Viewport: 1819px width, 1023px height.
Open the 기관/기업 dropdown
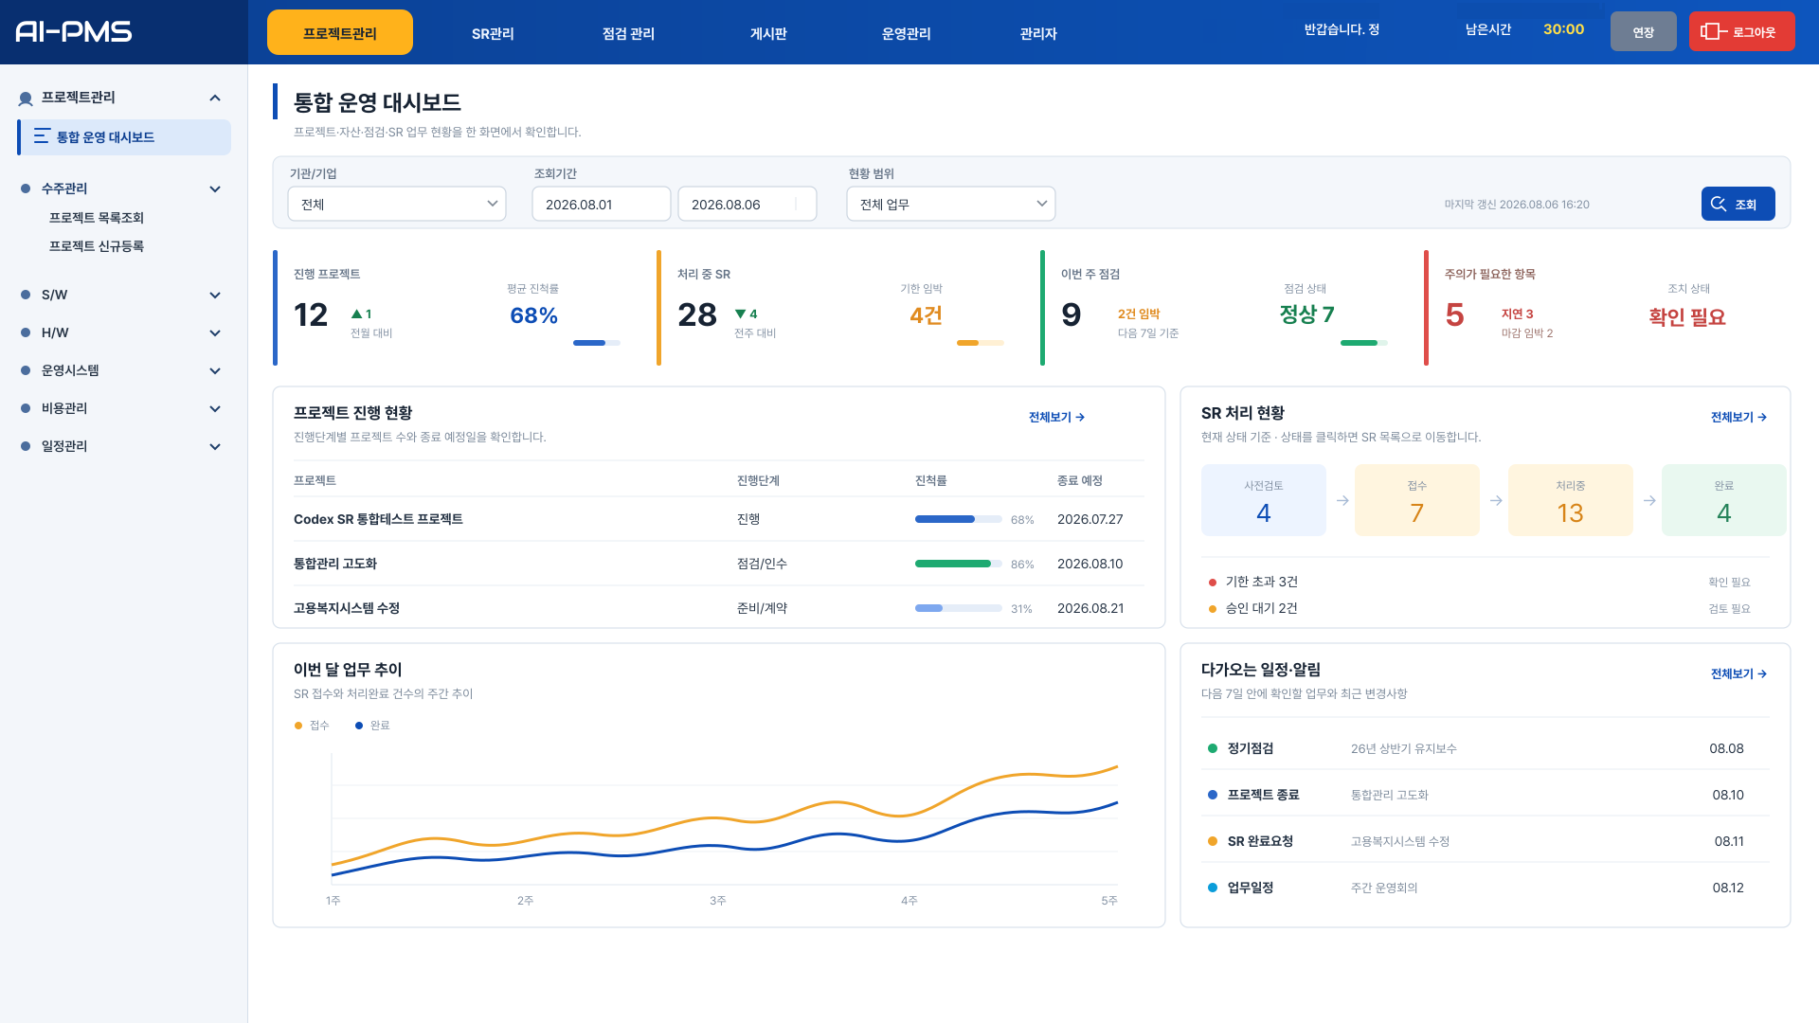pyautogui.click(x=397, y=204)
